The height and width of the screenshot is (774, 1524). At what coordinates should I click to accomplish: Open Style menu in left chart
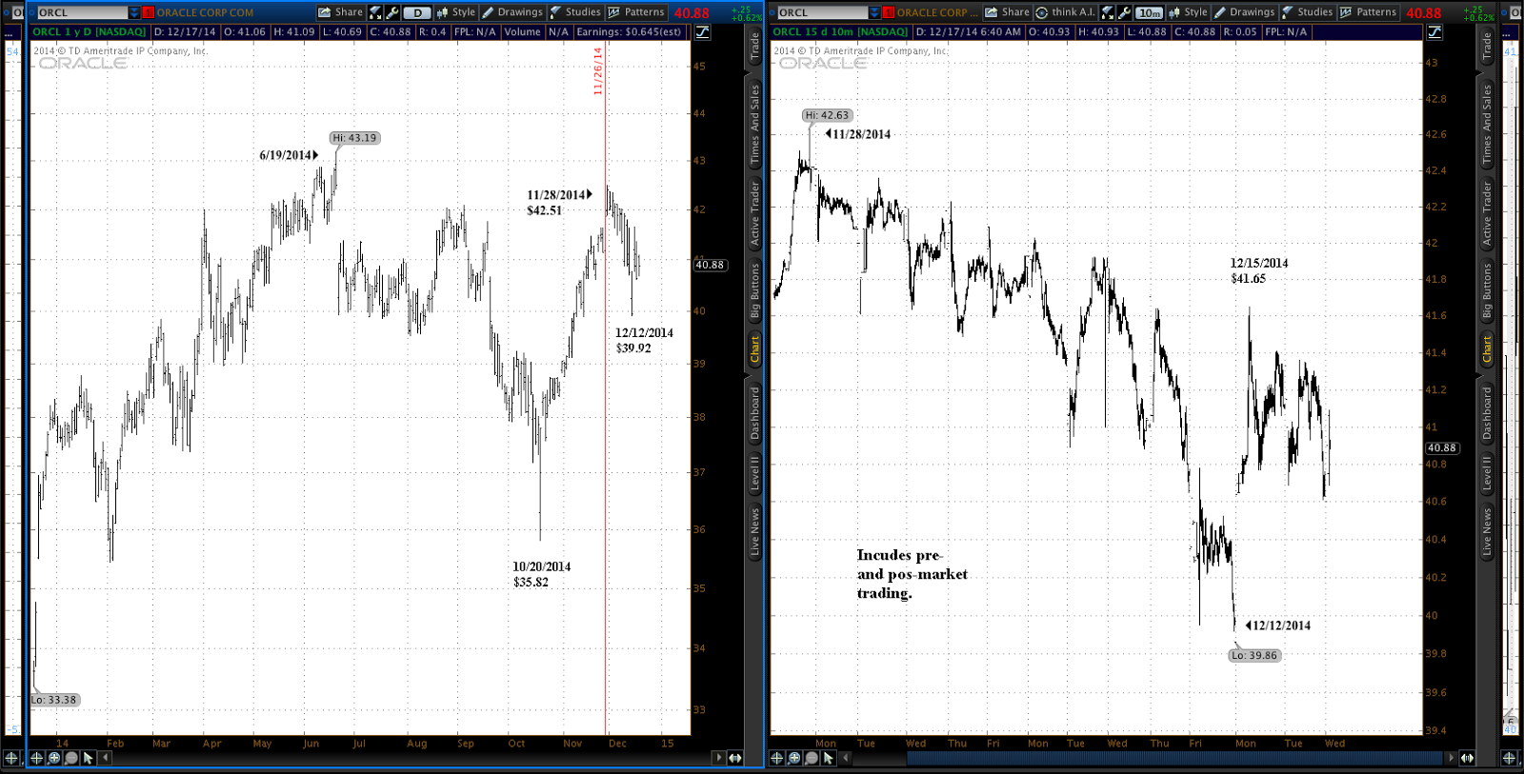click(x=456, y=12)
